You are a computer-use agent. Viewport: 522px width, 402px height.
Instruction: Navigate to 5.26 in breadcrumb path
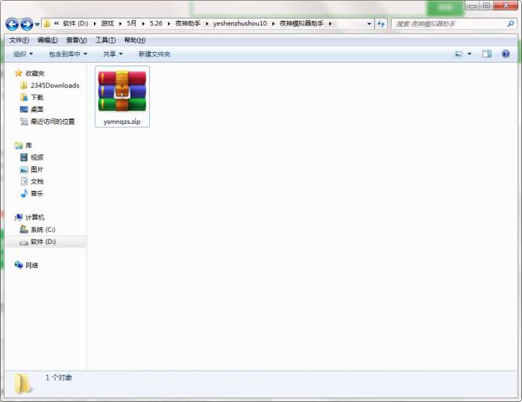click(156, 23)
